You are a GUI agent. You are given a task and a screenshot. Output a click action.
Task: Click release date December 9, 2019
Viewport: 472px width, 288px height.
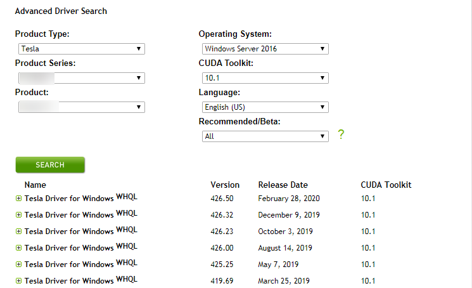pos(289,215)
